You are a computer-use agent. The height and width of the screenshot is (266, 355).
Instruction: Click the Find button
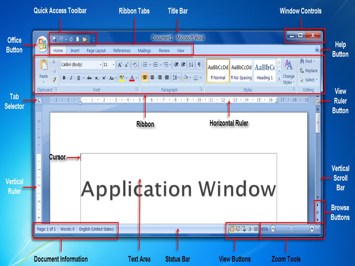(307, 61)
